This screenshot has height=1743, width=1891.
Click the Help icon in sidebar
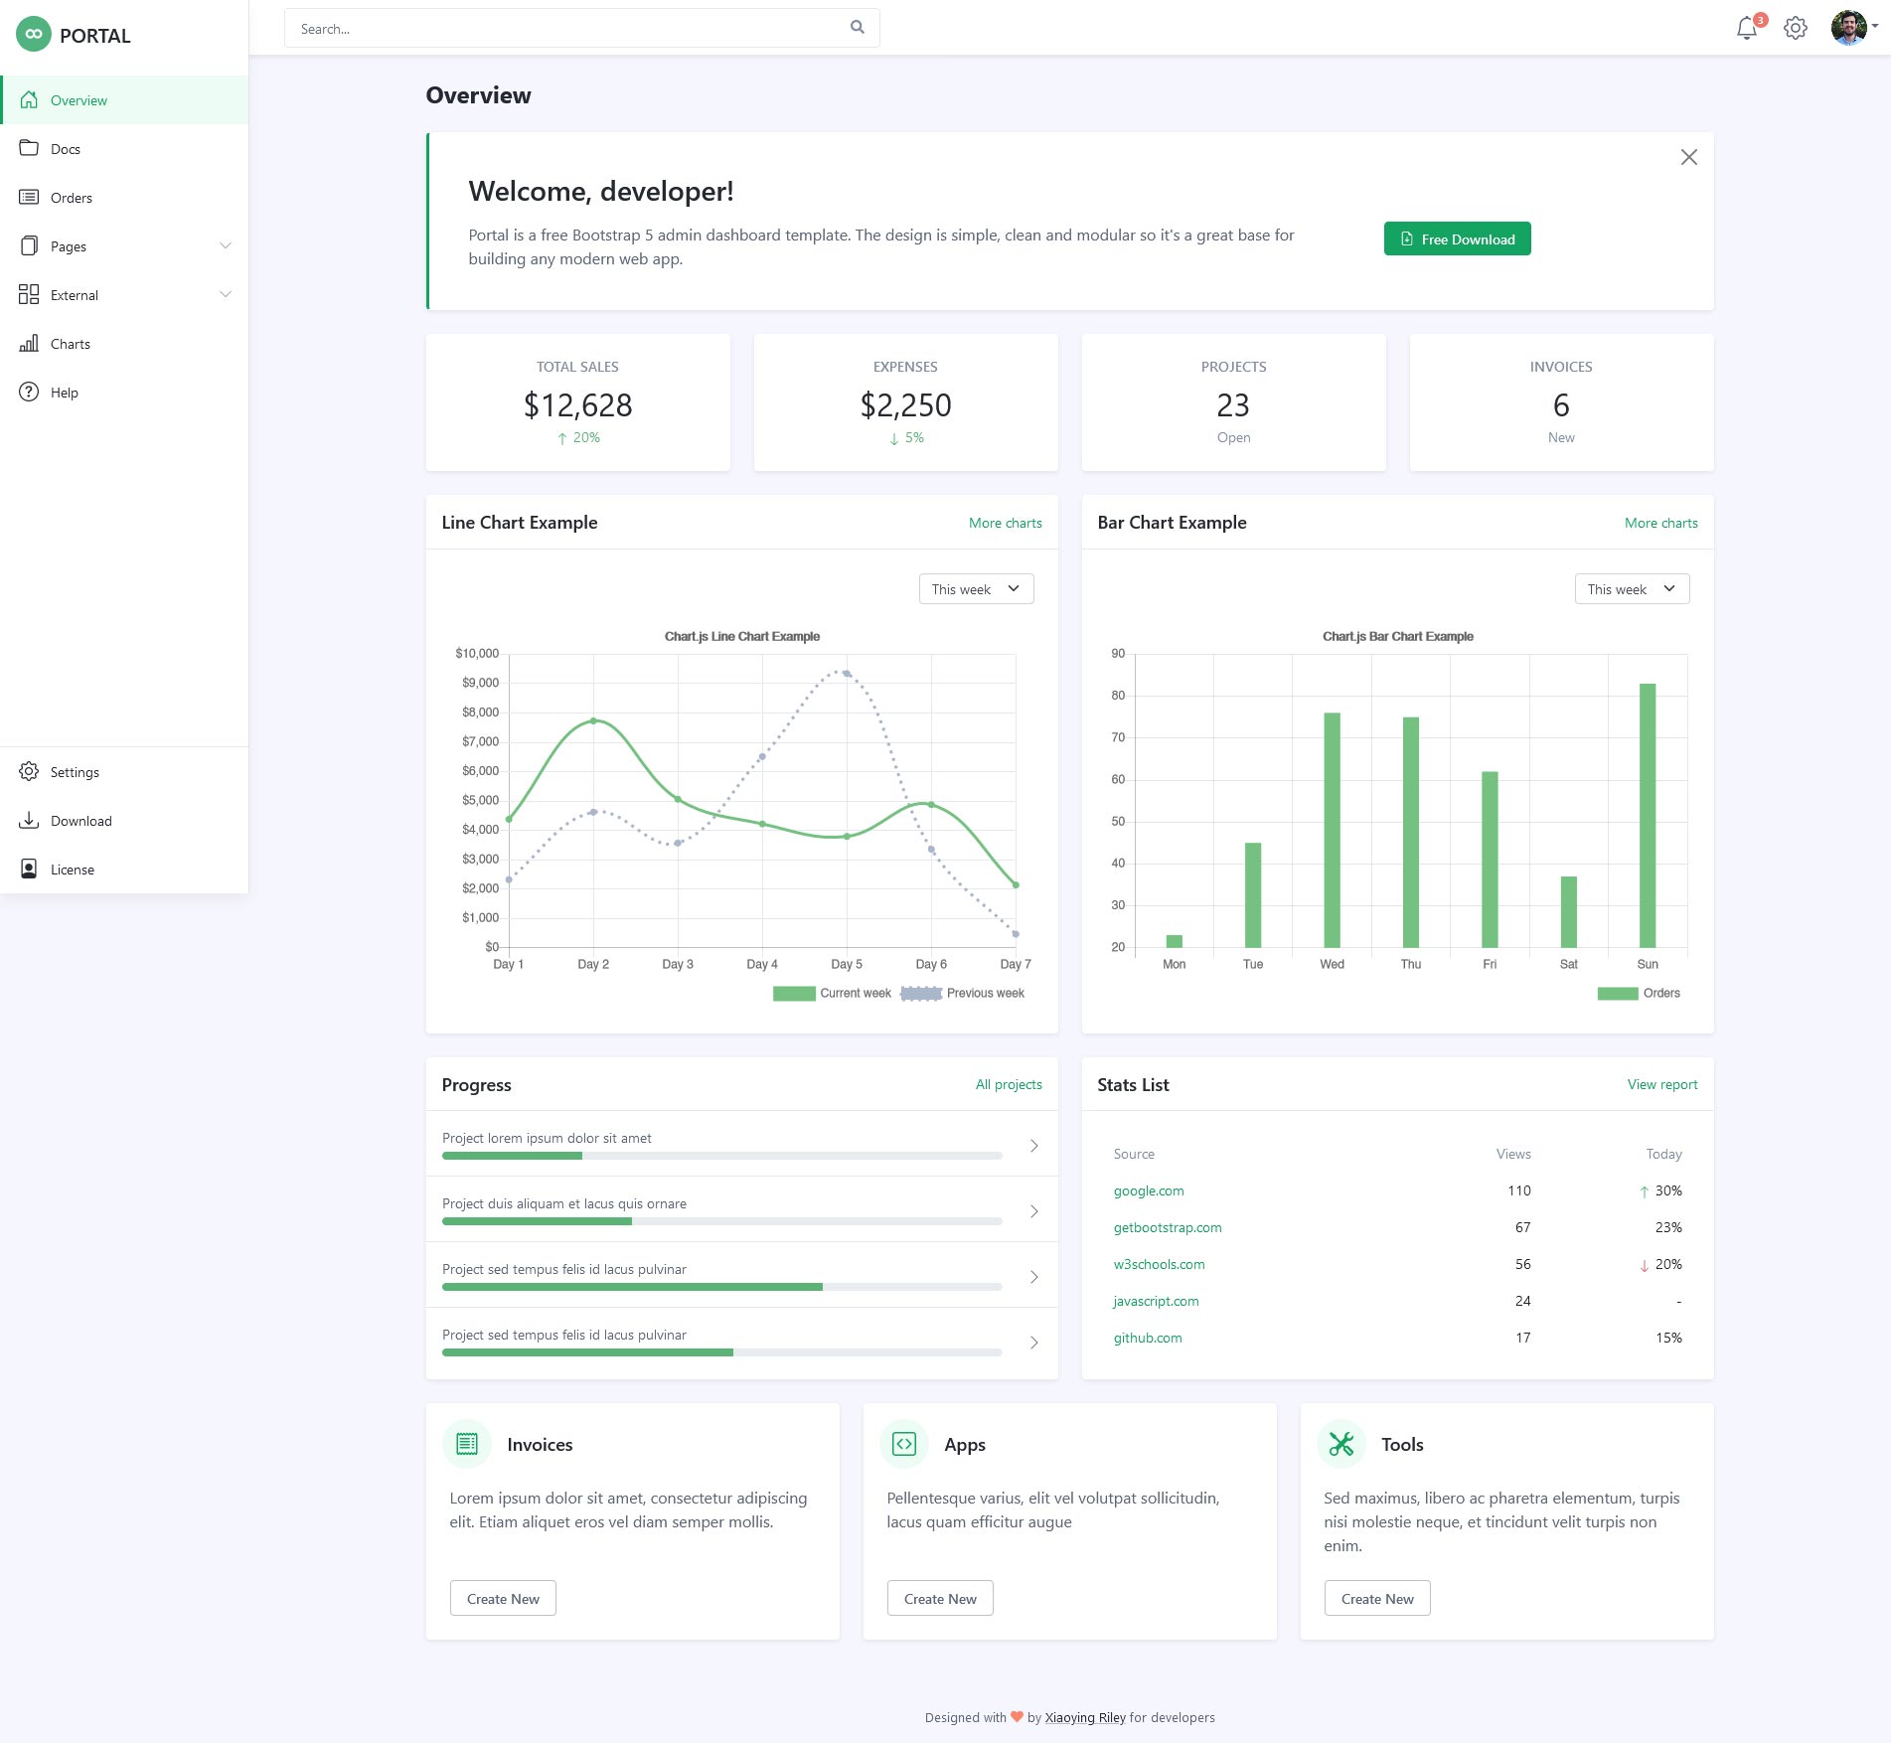(30, 393)
